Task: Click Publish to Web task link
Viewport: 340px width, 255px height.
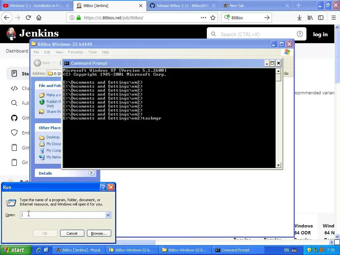Action: coord(53,104)
